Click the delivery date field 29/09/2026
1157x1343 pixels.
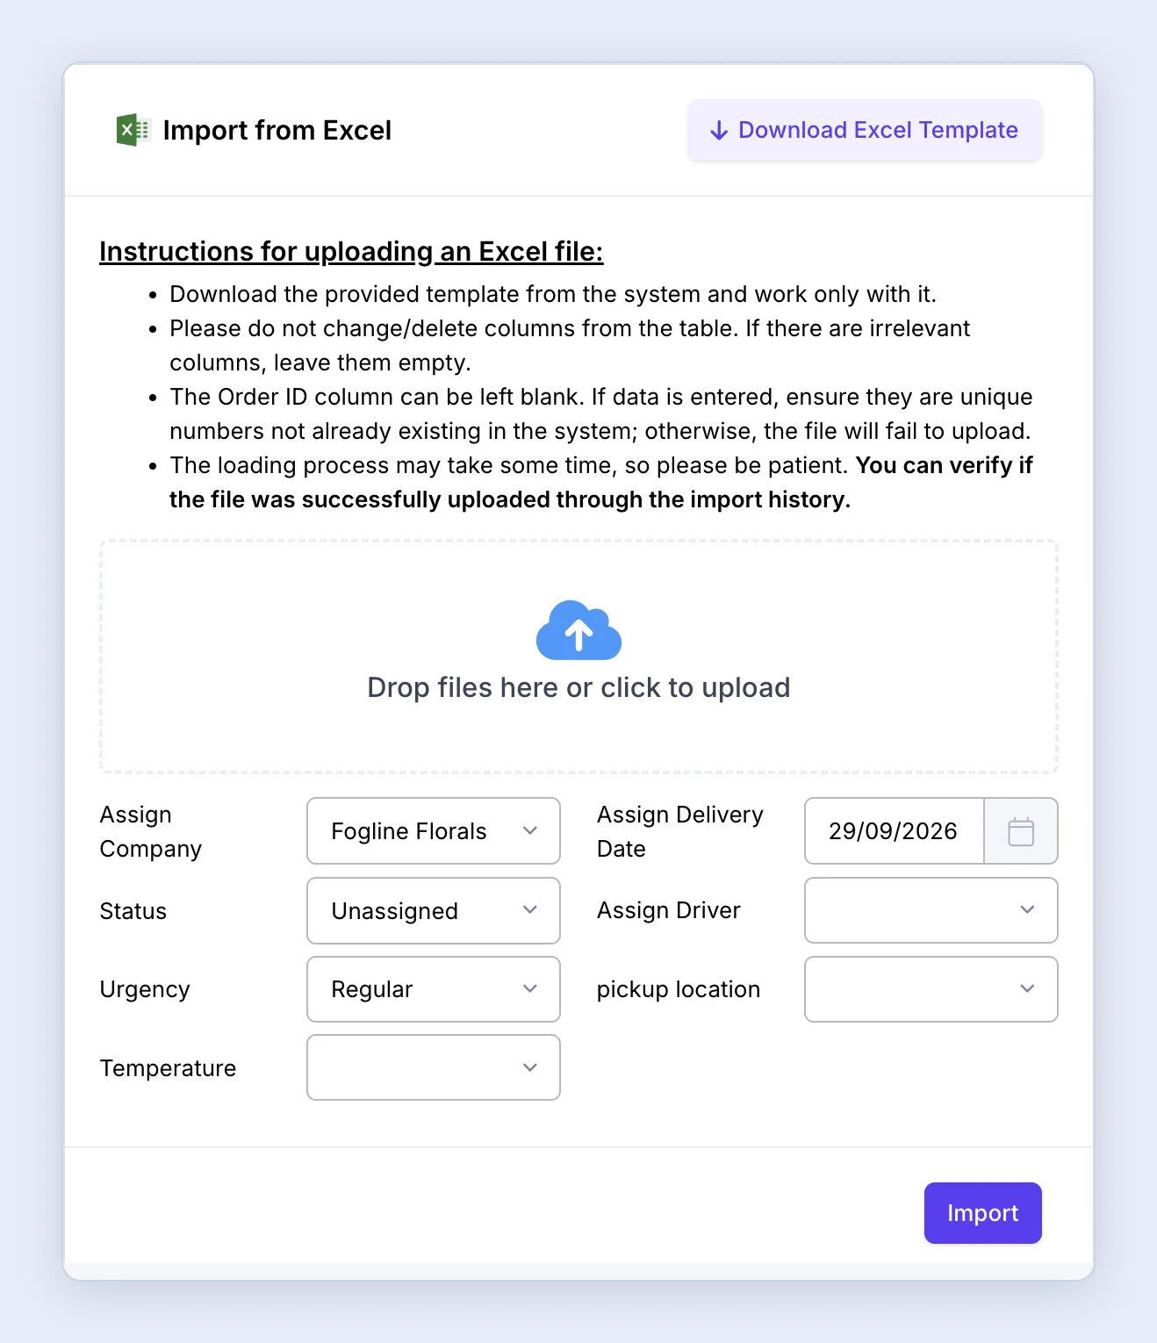[895, 830]
